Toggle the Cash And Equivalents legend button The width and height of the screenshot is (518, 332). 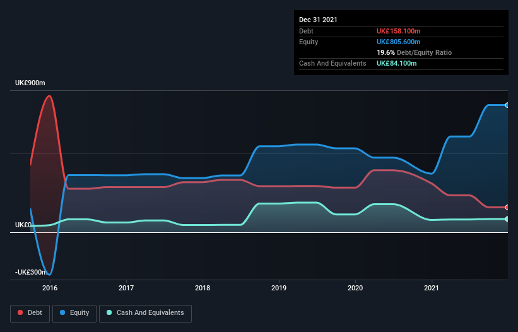click(x=145, y=313)
